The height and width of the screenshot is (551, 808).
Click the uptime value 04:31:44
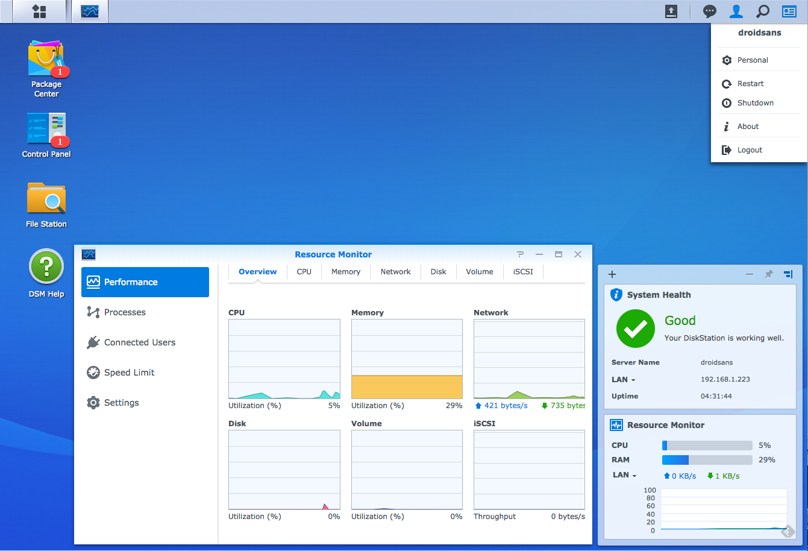[716, 397]
